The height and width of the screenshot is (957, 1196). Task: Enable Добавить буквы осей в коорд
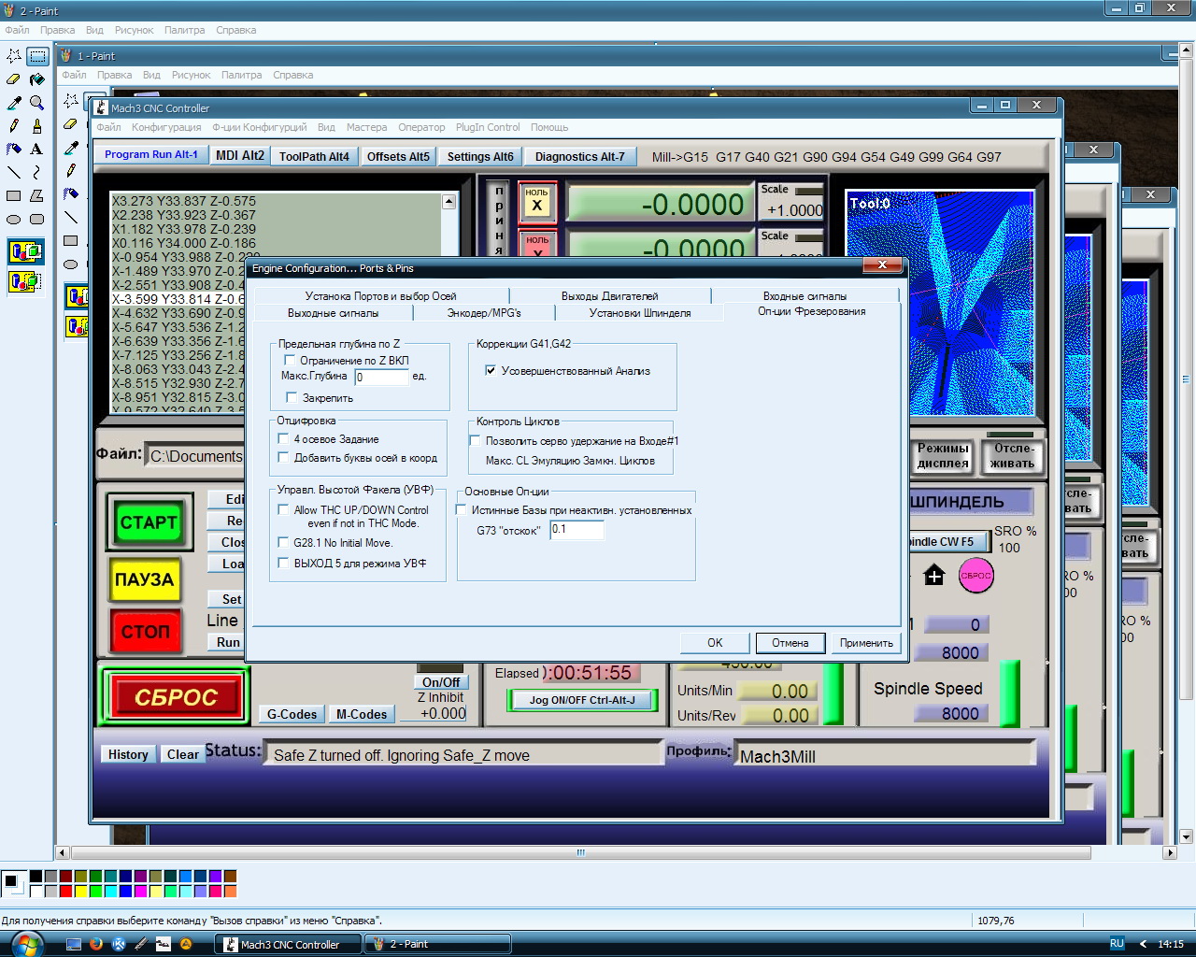pos(283,457)
